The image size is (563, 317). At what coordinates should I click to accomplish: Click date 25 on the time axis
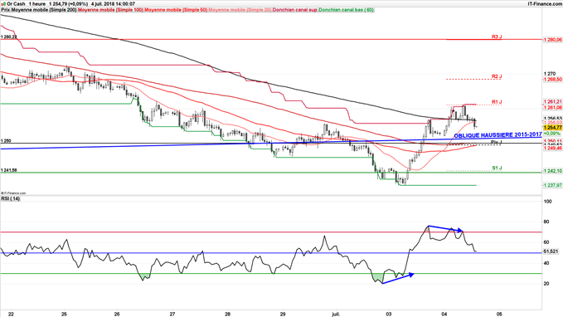64,314
